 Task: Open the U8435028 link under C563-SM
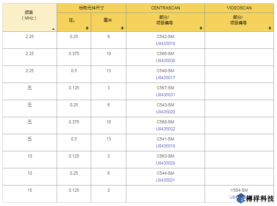[165, 163]
